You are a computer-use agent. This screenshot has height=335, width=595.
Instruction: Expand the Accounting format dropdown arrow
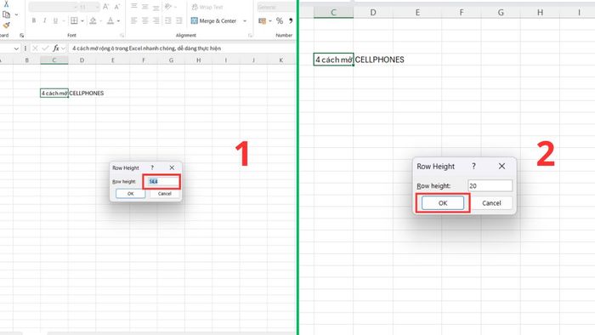[x=270, y=21]
